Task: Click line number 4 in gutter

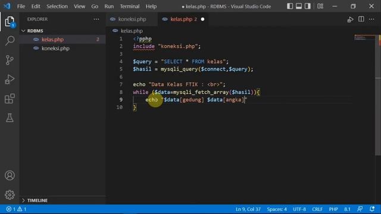Action: point(121,61)
